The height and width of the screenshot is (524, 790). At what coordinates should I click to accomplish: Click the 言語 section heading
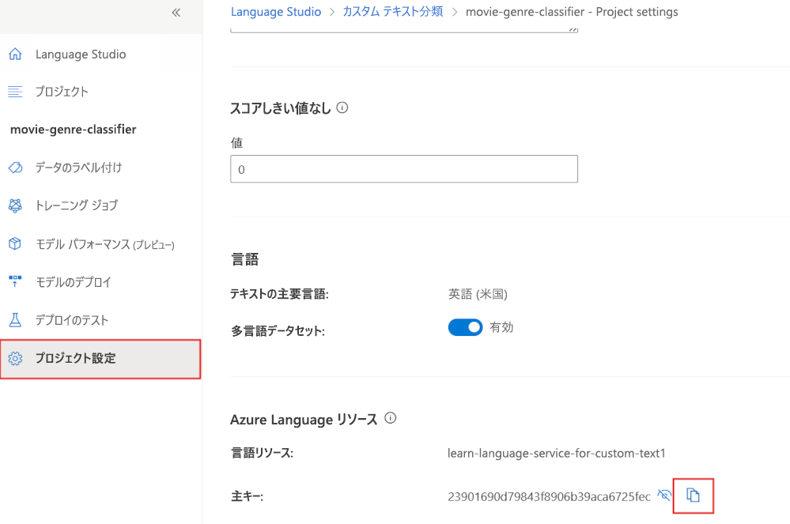245,259
